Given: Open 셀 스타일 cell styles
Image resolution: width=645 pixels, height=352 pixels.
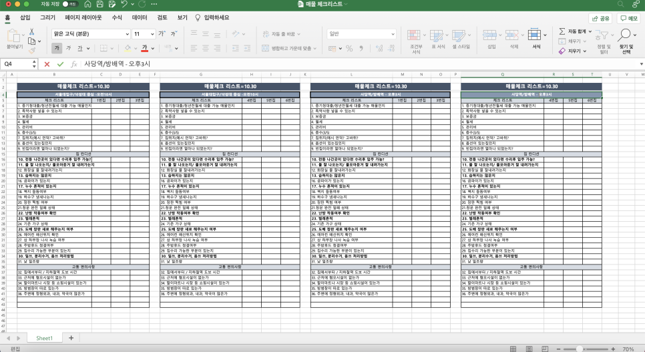Looking at the screenshot, I should click(x=459, y=35).
